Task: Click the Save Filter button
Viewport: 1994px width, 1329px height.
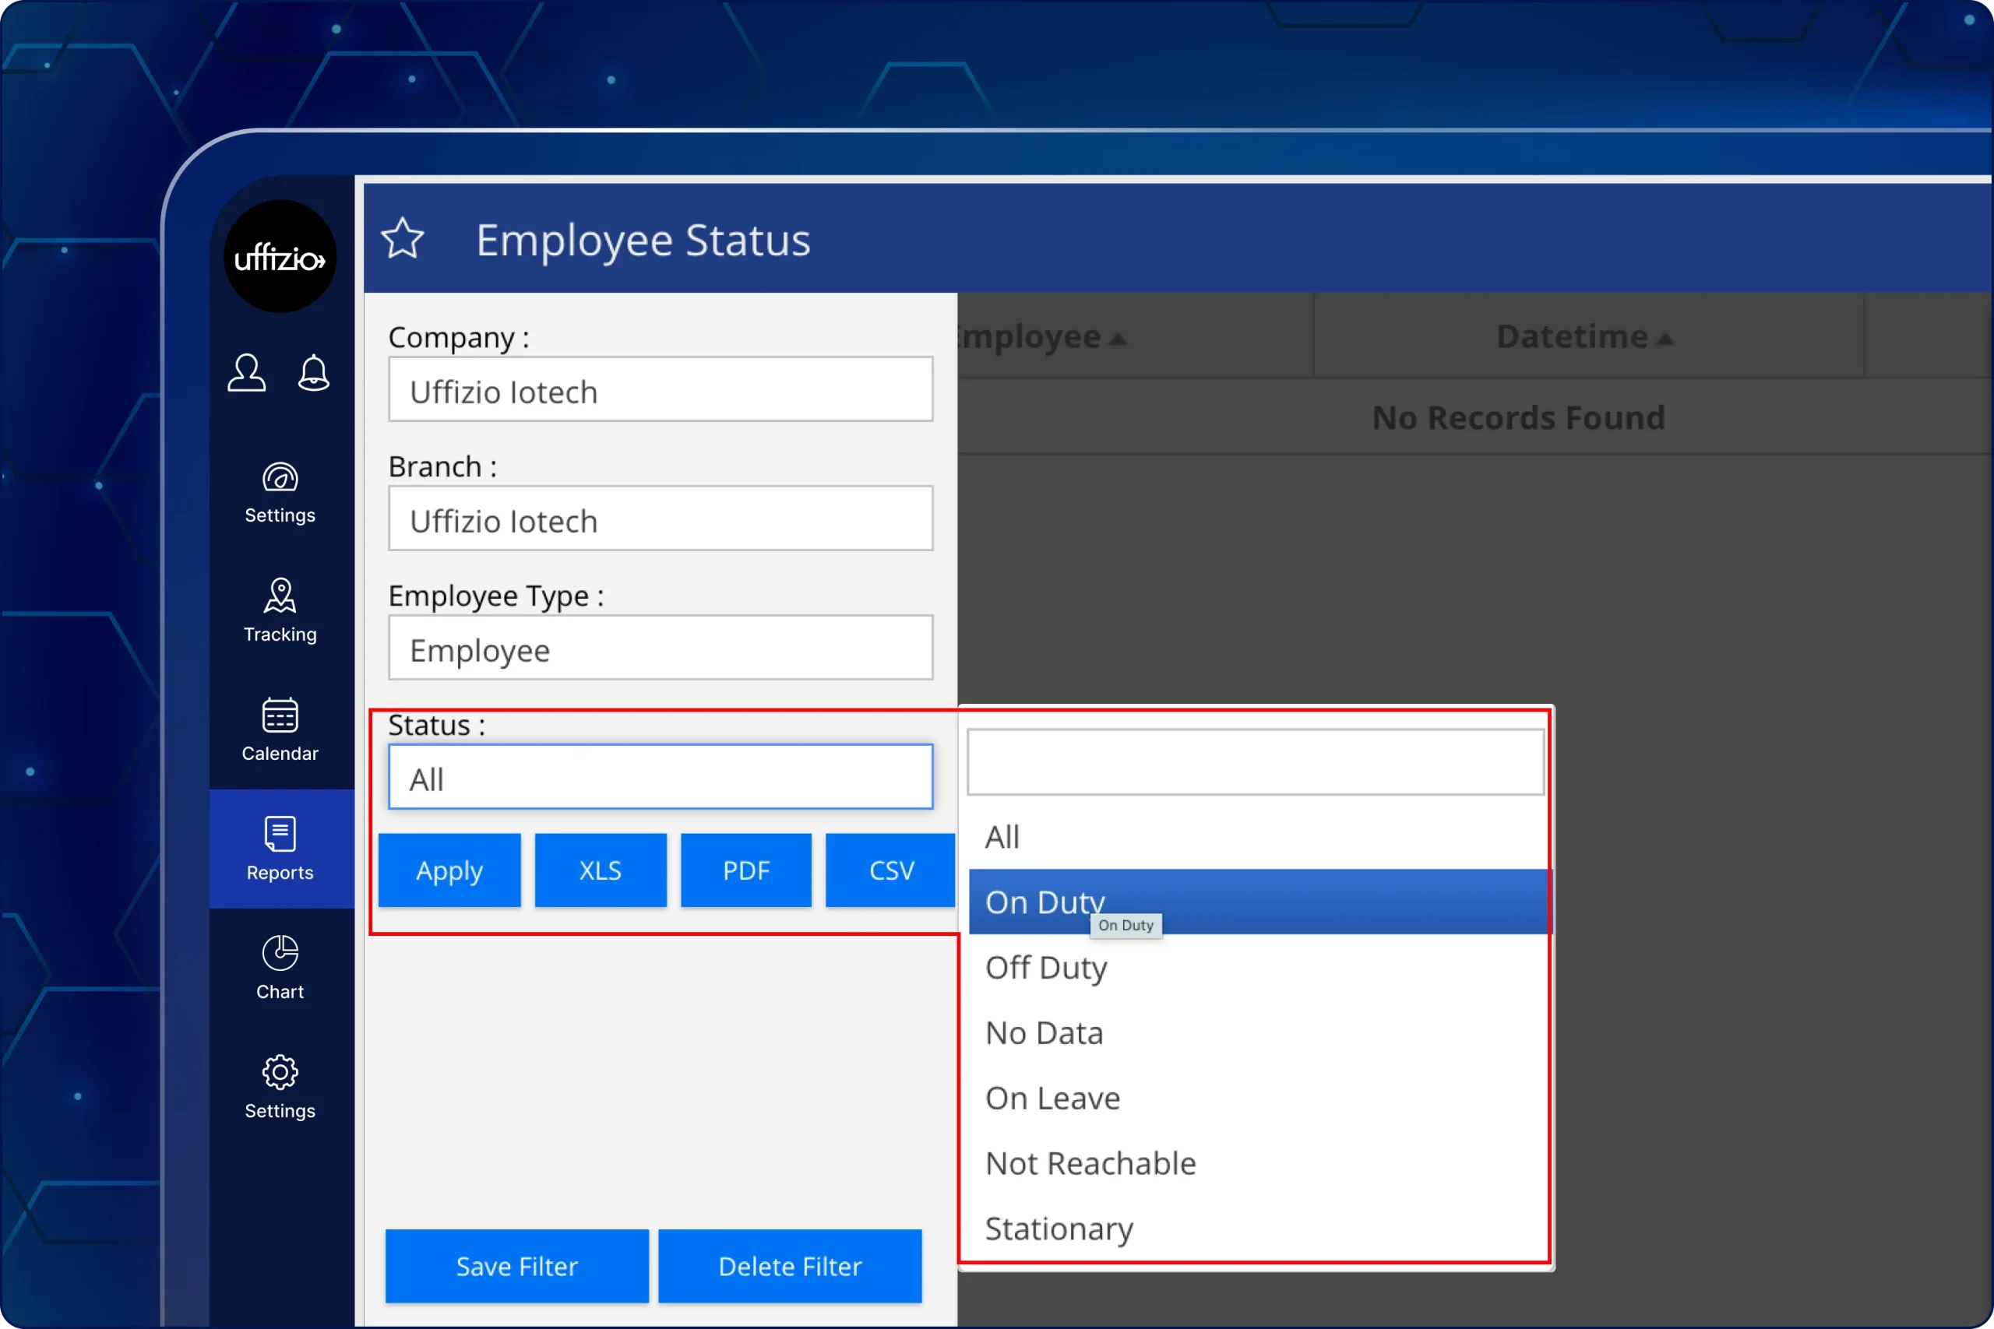Action: (x=516, y=1266)
